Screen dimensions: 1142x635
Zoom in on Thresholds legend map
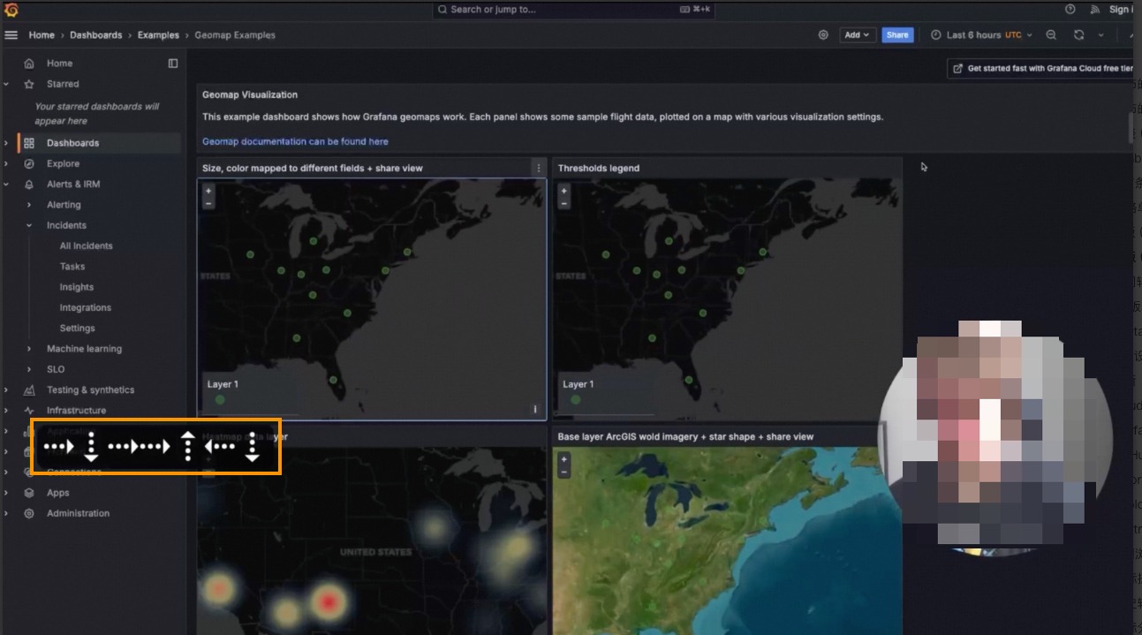point(564,190)
